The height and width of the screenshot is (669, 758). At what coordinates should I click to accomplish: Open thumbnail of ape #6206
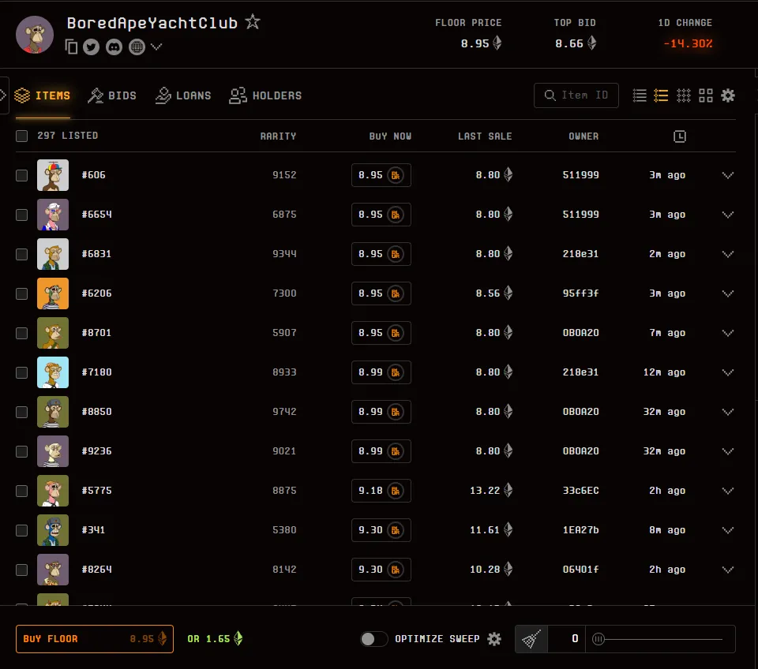point(53,293)
